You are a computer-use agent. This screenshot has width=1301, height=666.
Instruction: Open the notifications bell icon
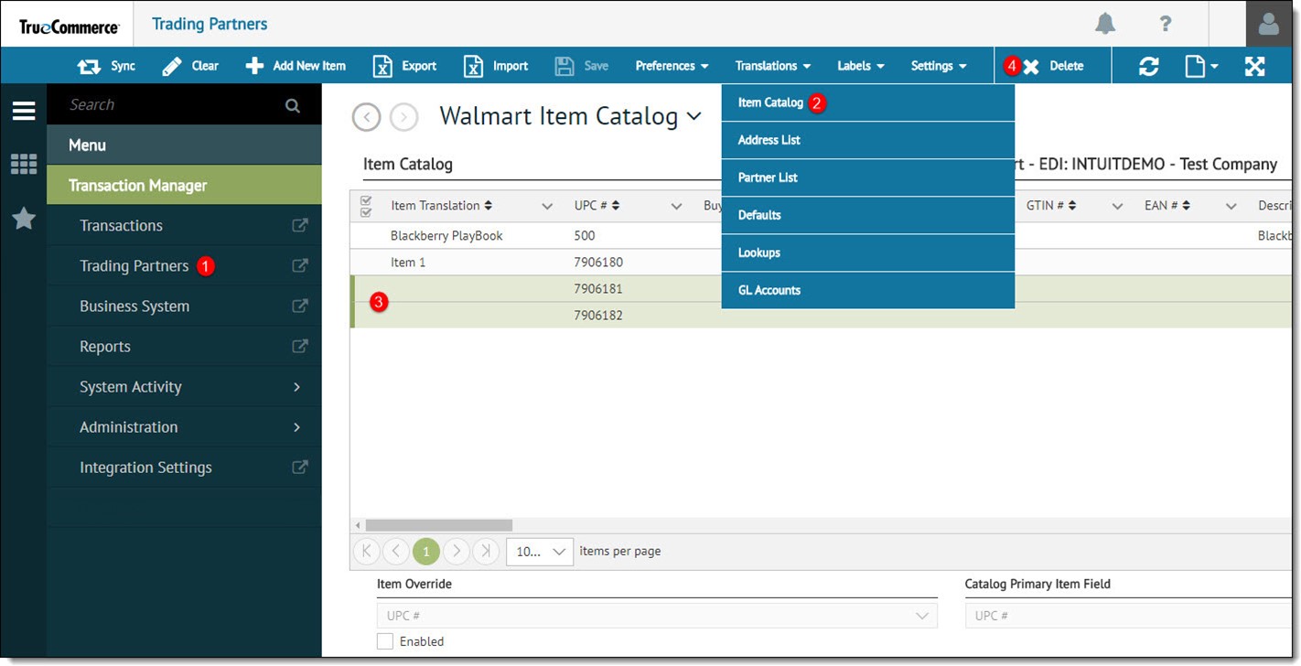point(1105,24)
